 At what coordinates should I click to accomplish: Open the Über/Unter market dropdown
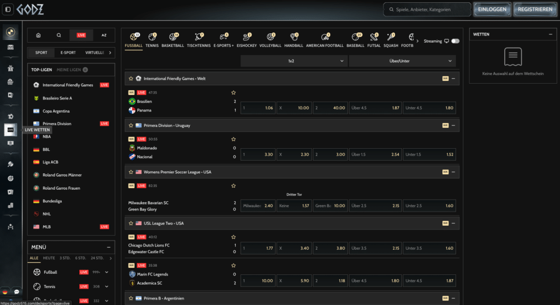(x=402, y=61)
